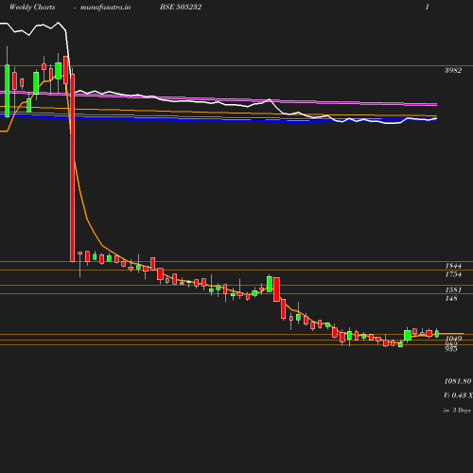The height and width of the screenshot is (473, 473).
Task: Click the 1754 price level label
Action: pyautogui.click(x=453, y=274)
